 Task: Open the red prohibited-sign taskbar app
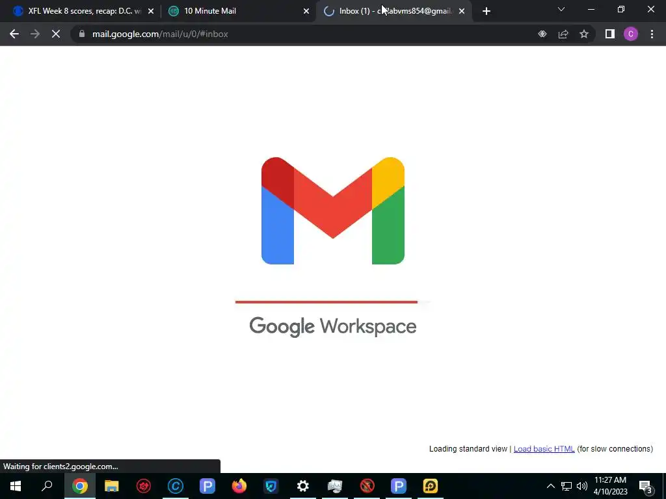point(367,486)
